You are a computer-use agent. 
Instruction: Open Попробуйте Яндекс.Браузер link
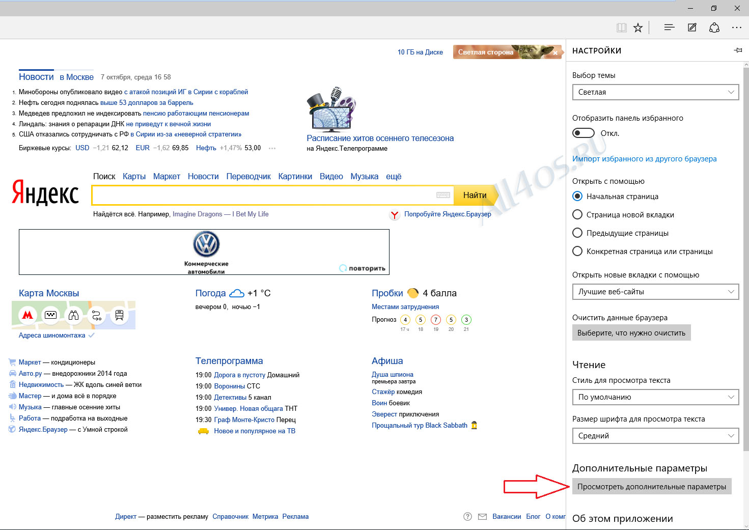point(448,214)
